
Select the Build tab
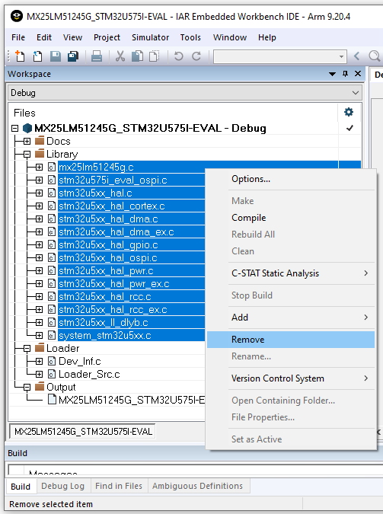click(x=21, y=486)
